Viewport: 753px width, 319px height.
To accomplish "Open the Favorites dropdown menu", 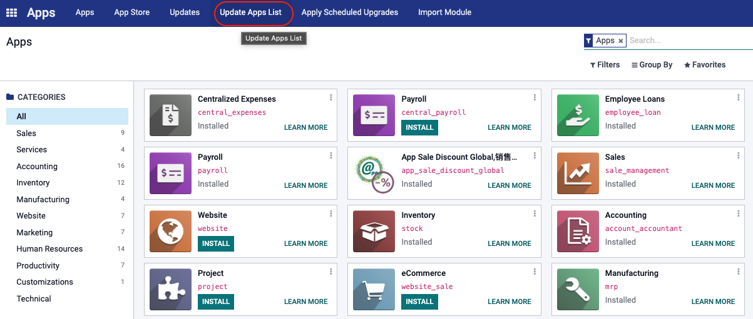I will 705,65.
